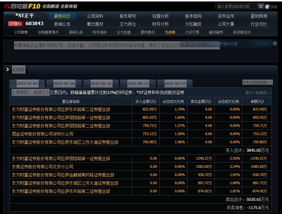Image resolution: width=282 pixels, height=214 pixels.
Task: Click the *ST正平 stock name
Action: (x=25, y=16)
